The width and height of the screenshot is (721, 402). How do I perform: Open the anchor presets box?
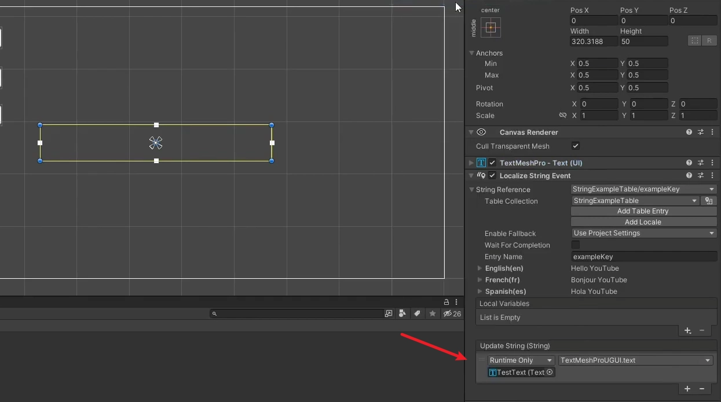point(491,27)
